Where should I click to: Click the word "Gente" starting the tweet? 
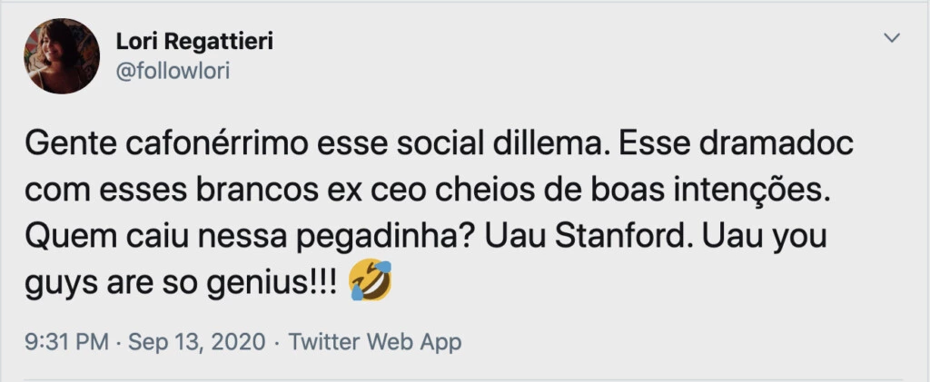click(57, 146)
